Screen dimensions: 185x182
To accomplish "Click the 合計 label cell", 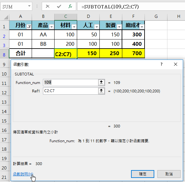I will (x=20, y=53).
